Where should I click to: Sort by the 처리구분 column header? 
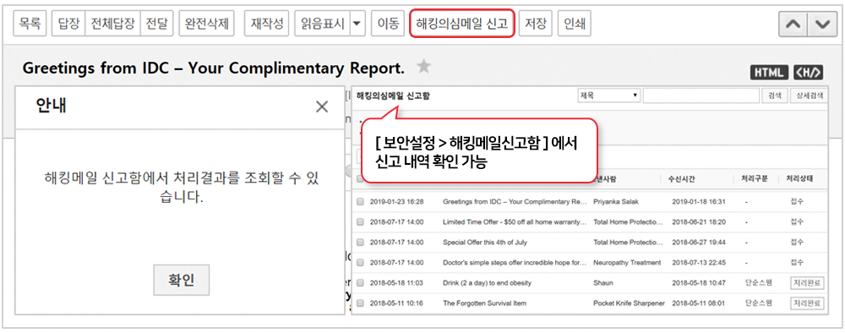[x=754, y=179]
